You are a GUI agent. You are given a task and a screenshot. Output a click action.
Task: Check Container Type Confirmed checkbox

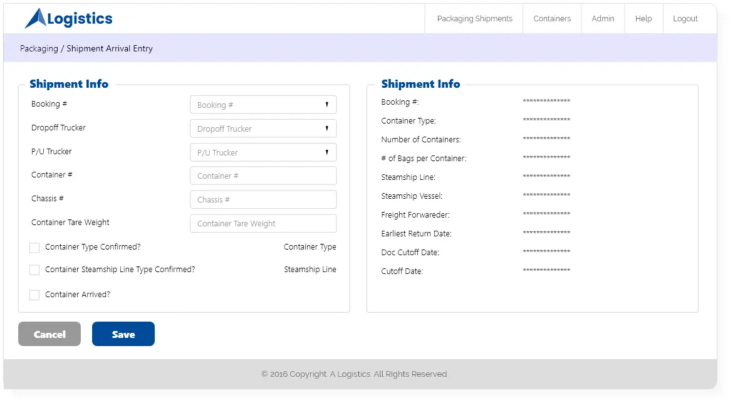point(34,248)
